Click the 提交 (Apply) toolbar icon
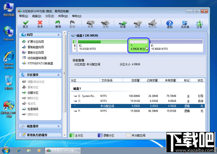This screenshot has height=154, width=217. (25, 24)
